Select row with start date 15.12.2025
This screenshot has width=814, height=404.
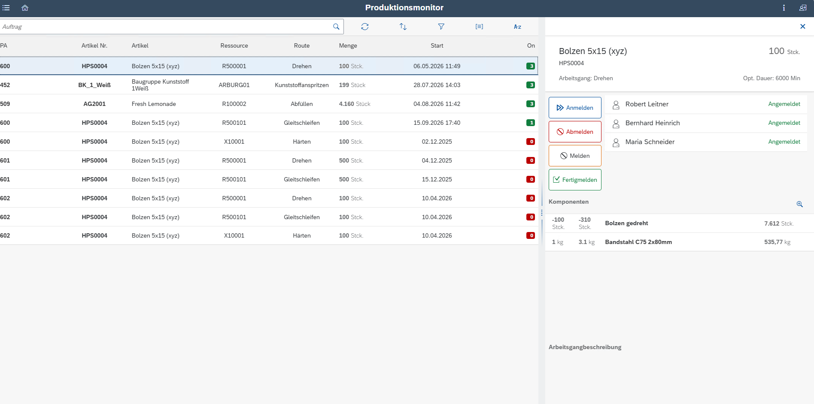[269, 179]
